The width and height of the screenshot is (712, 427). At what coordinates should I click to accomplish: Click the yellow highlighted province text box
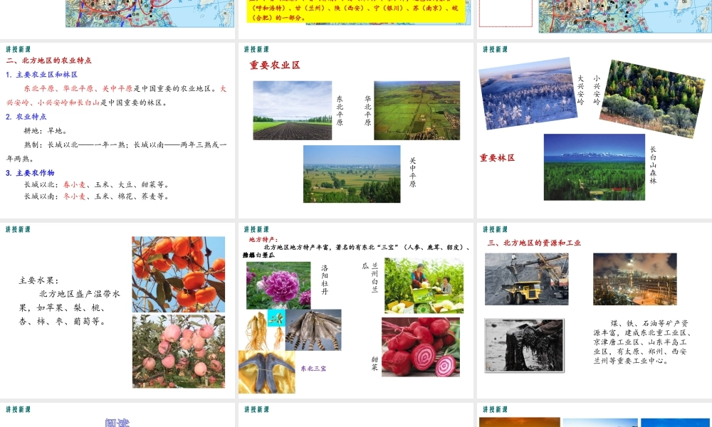click(356, 11)
